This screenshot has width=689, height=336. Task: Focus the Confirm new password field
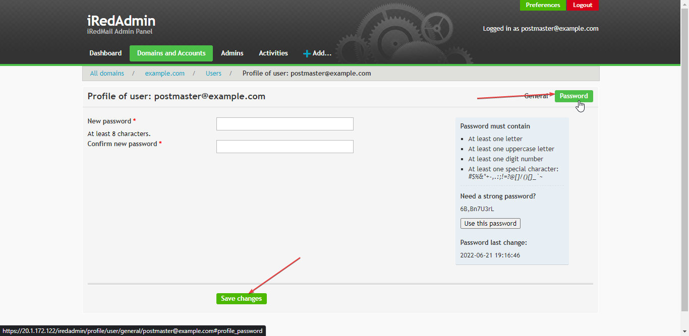pyautogui.click(x=284, y=147)
